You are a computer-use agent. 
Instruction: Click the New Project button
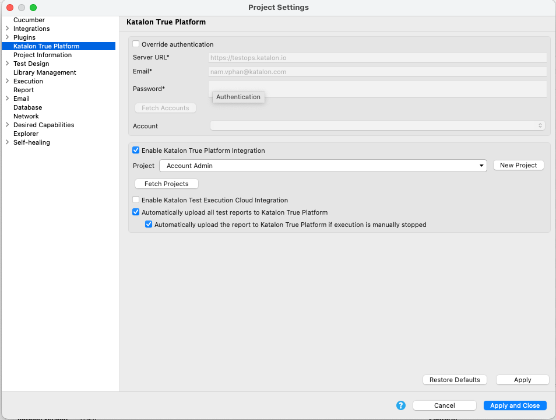[519, 165]
